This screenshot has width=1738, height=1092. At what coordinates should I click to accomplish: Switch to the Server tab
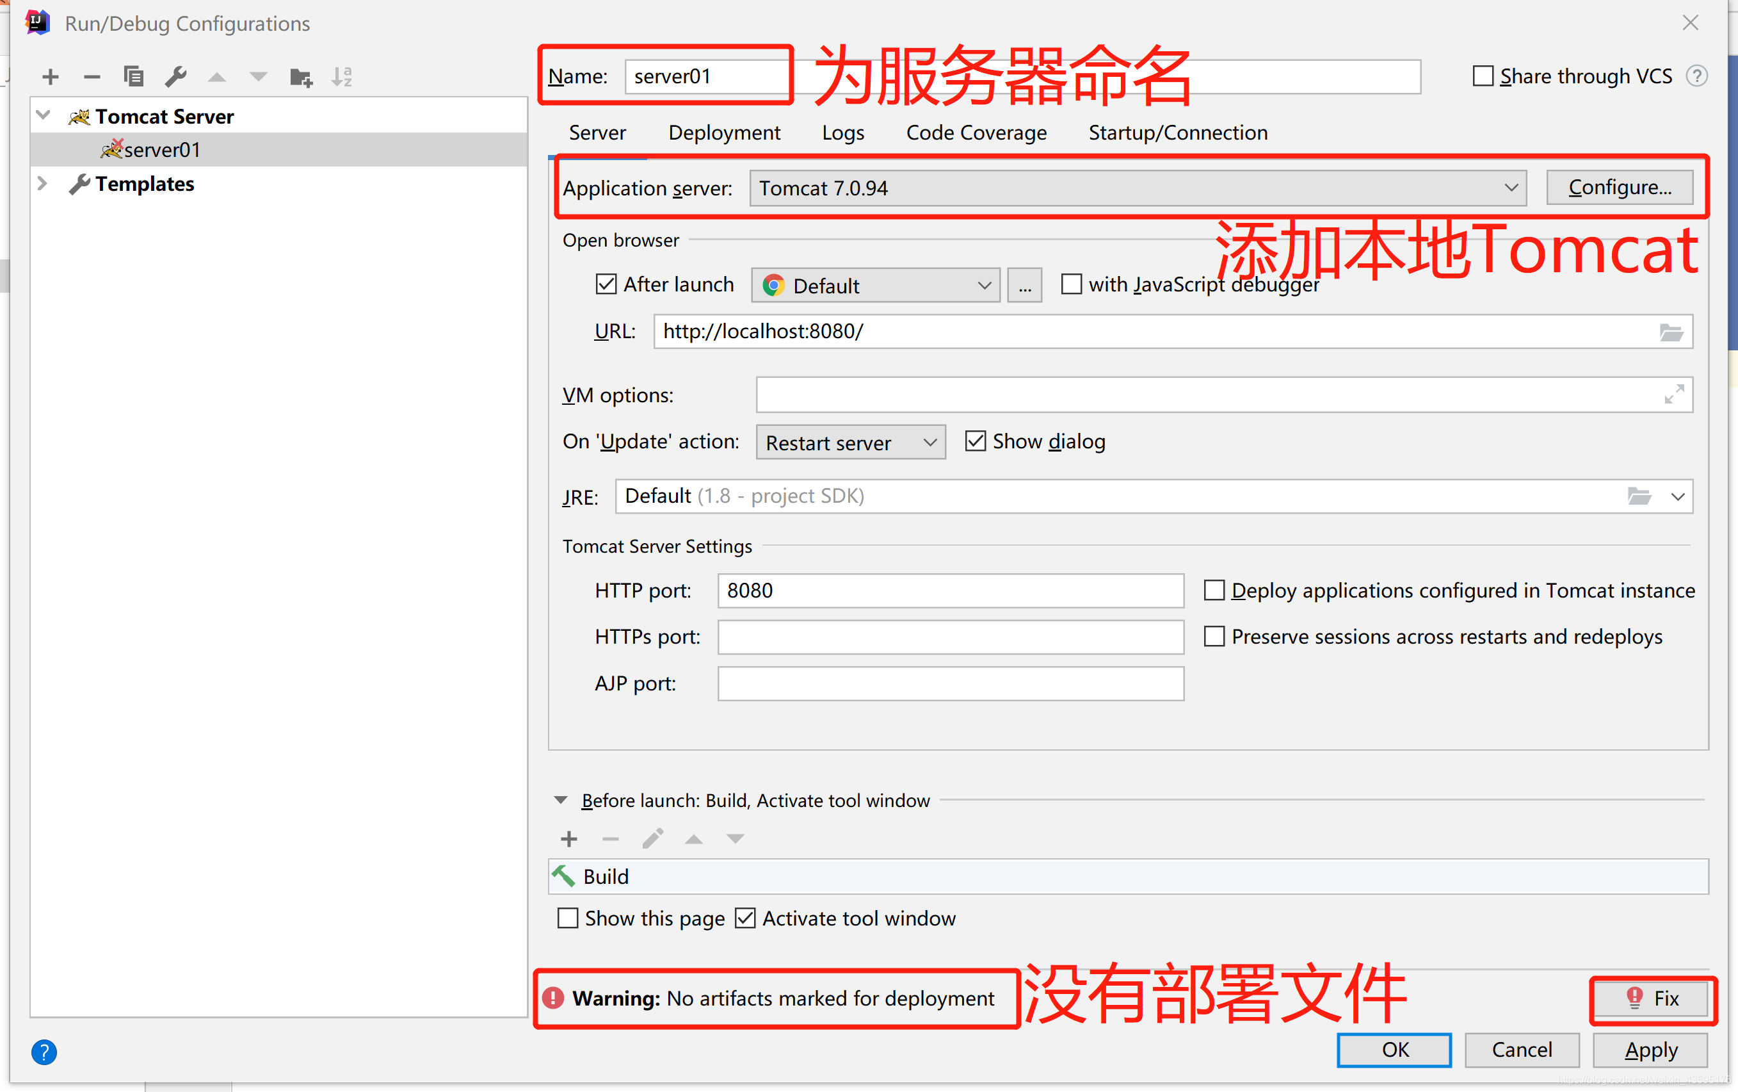click(597, 133)
